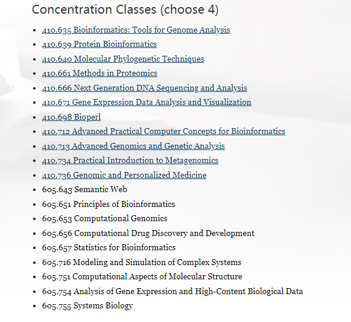This screenshot has height=322, width=351.
Task: Click the 605.643 Semantic Web entry
Action: coord(85,190)
